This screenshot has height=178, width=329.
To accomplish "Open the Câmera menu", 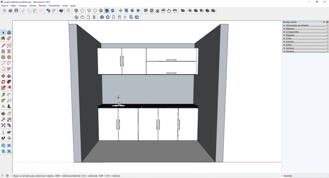I will (33, 6).
